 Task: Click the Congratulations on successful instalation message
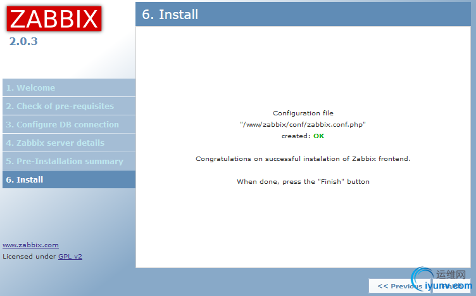click(303, 158)
